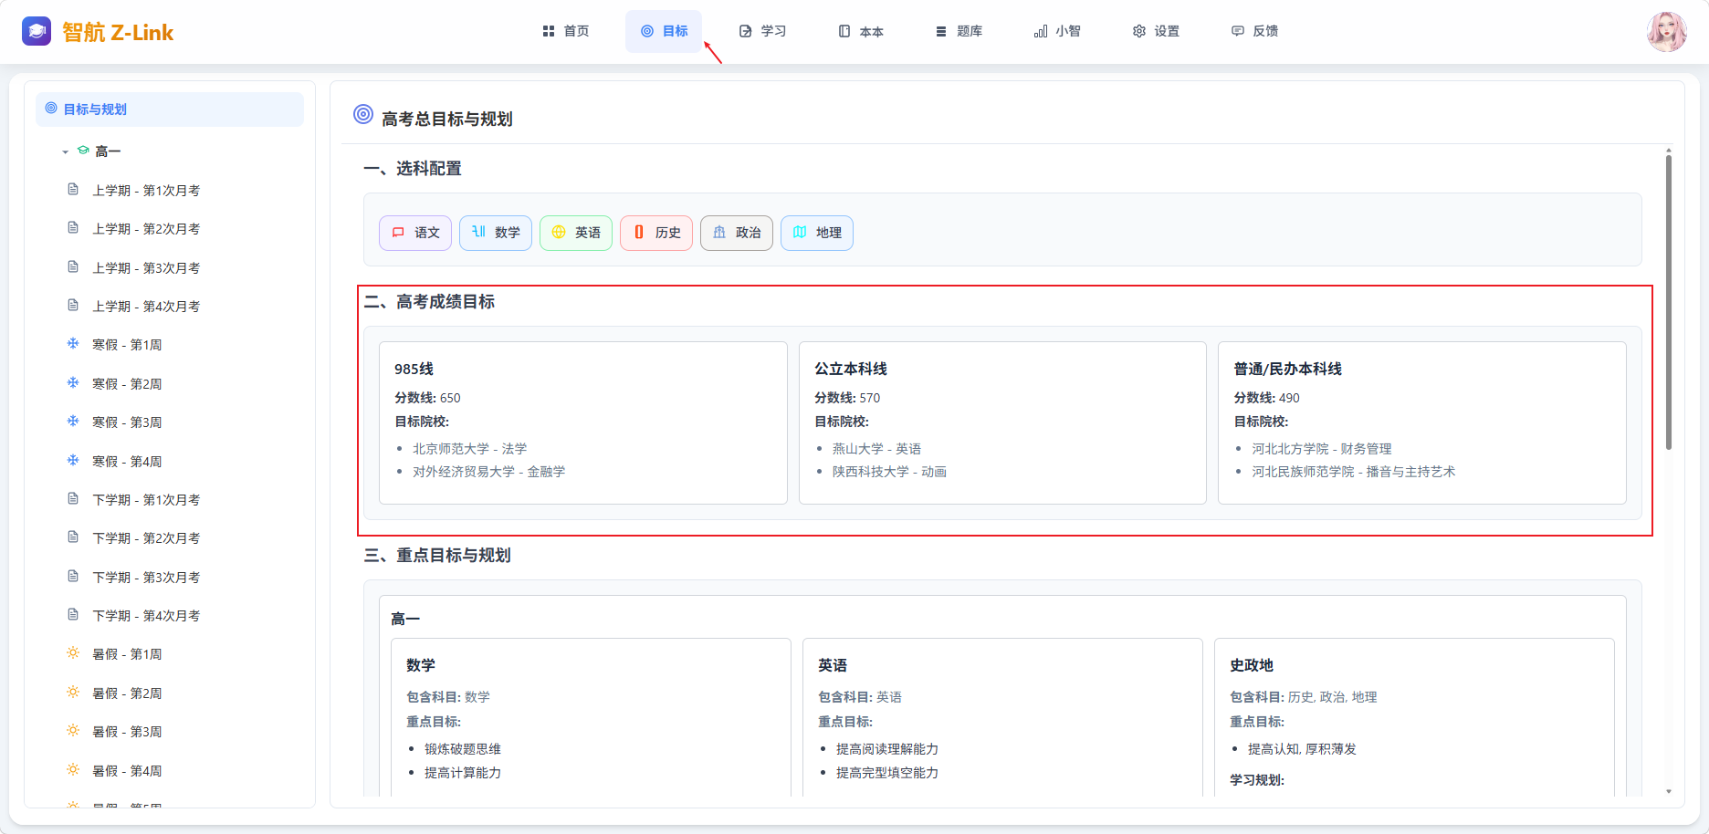Click 北京师范大学 - 法学 list entry
This screenshot has width=1709, height=834.
pyautogui.click(x=469, y=449)
